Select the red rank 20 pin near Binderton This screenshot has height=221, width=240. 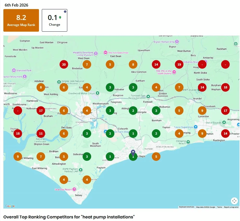point(64,64)
